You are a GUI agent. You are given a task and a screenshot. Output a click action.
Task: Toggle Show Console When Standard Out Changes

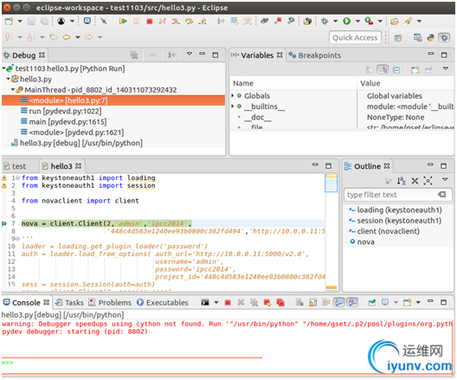pos(339,302)
